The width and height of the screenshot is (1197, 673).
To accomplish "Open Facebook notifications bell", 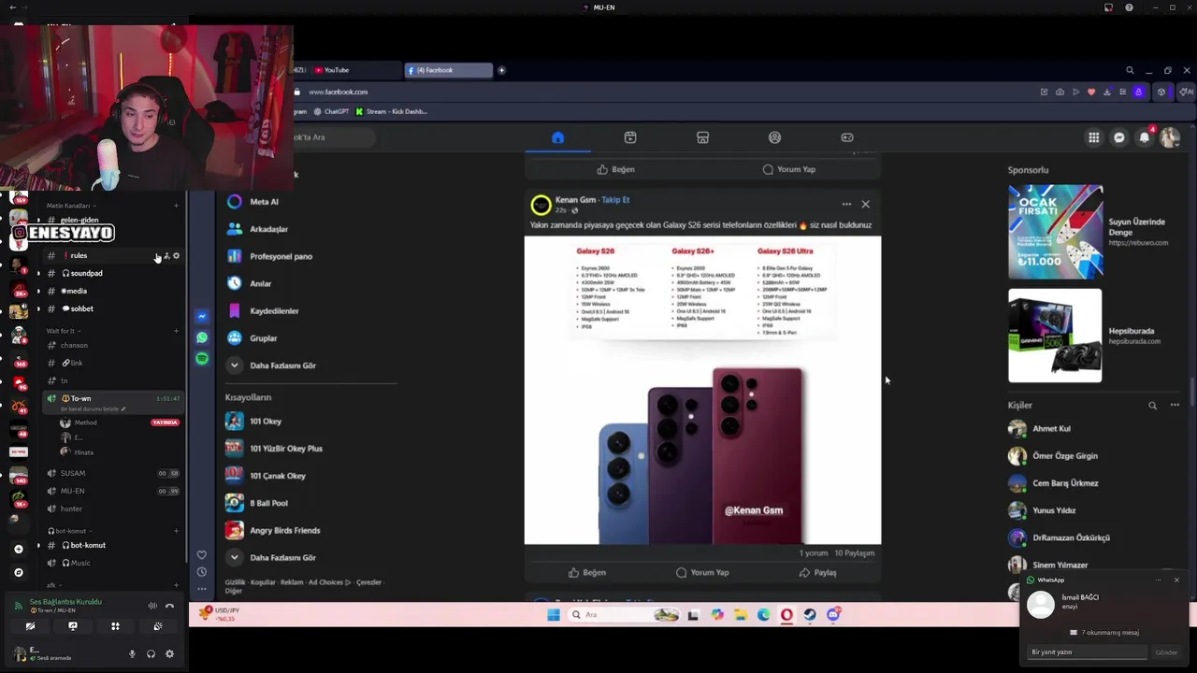I will [1144, 138].
